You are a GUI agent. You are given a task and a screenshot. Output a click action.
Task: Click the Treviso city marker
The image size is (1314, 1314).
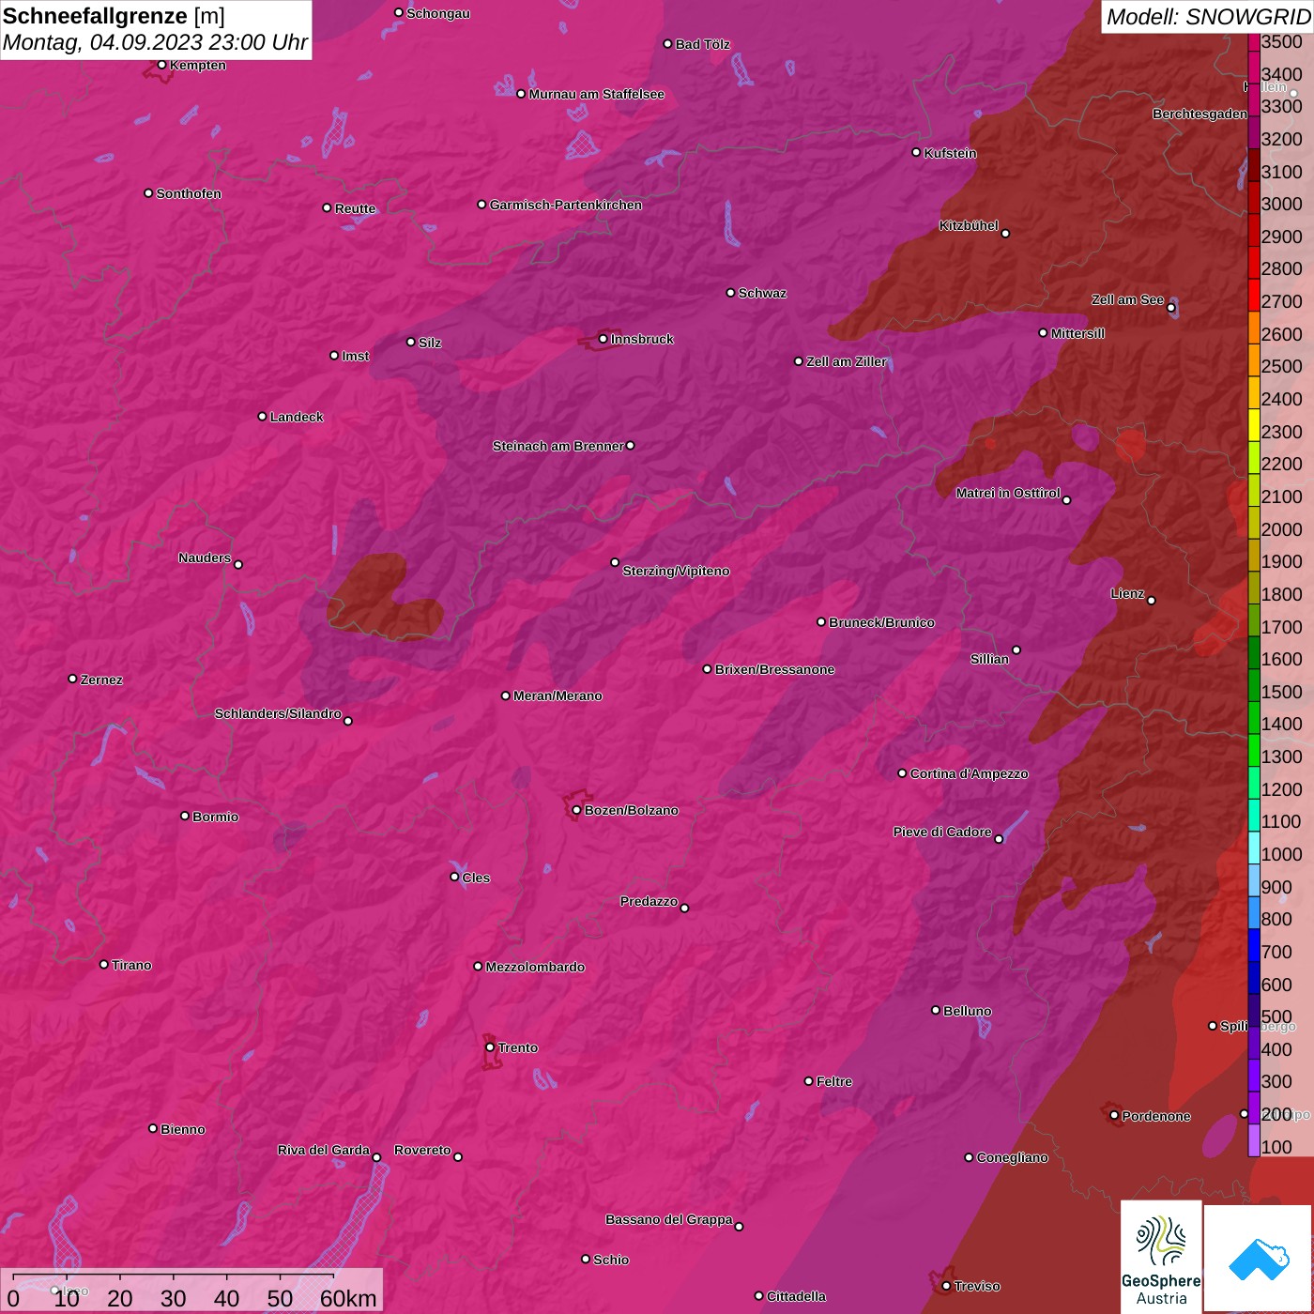(946, 1286)
